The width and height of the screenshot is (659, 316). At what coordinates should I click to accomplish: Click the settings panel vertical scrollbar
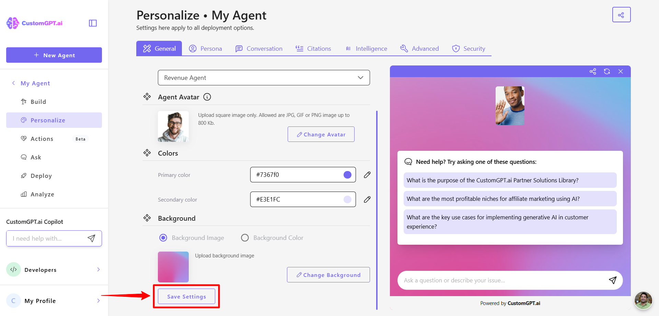pos(377,210)
